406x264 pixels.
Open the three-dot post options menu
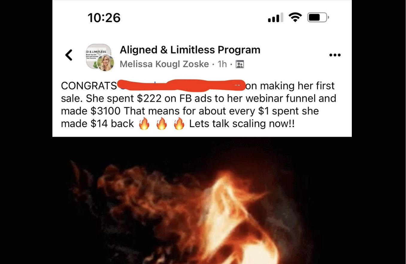335,55
